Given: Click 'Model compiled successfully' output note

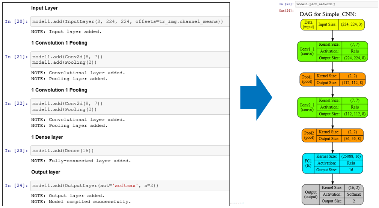Looking at the screenshot, I should click(81, 202).
